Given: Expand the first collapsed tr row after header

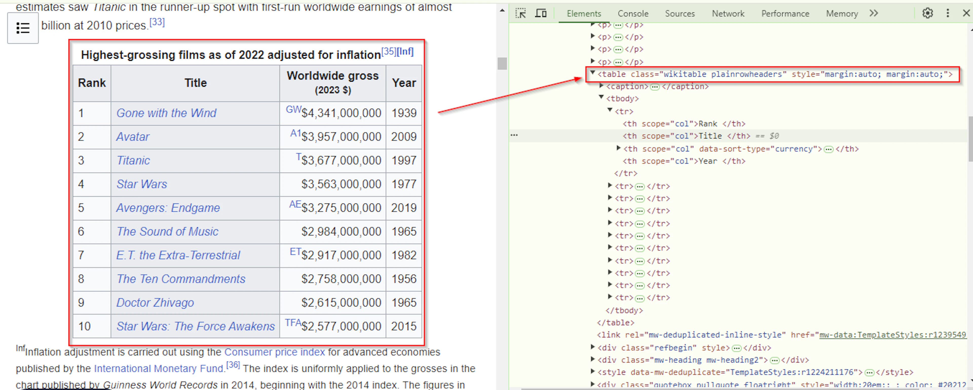Looking at the screenshot, I should pos(610,185).
